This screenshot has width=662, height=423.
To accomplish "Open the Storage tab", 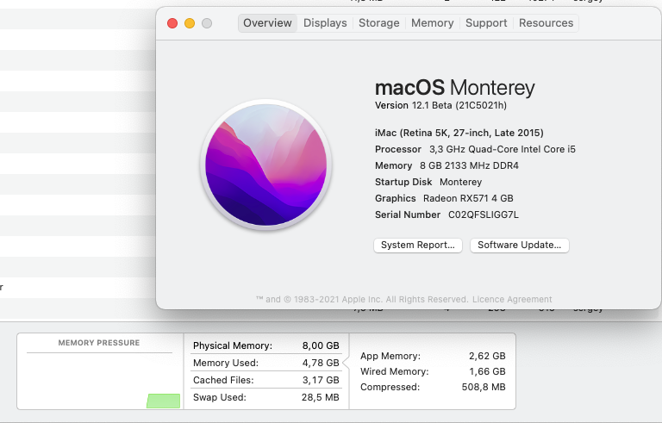I will (378, 22).
